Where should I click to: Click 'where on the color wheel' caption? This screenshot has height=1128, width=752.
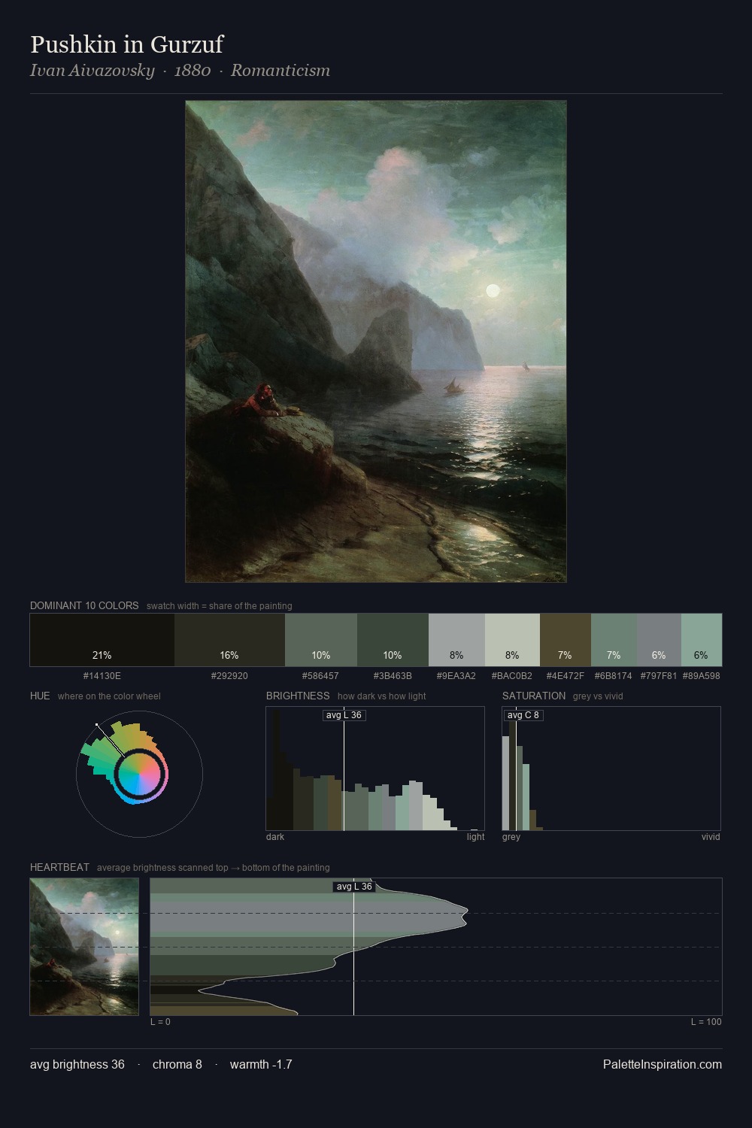[x=109, y=696]
